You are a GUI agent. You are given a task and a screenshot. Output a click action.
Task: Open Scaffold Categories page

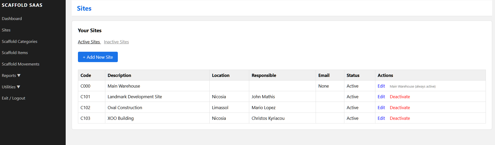coord(20,41)
